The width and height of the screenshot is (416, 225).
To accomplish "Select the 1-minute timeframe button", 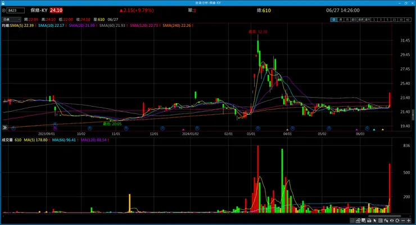I will 374,20.
